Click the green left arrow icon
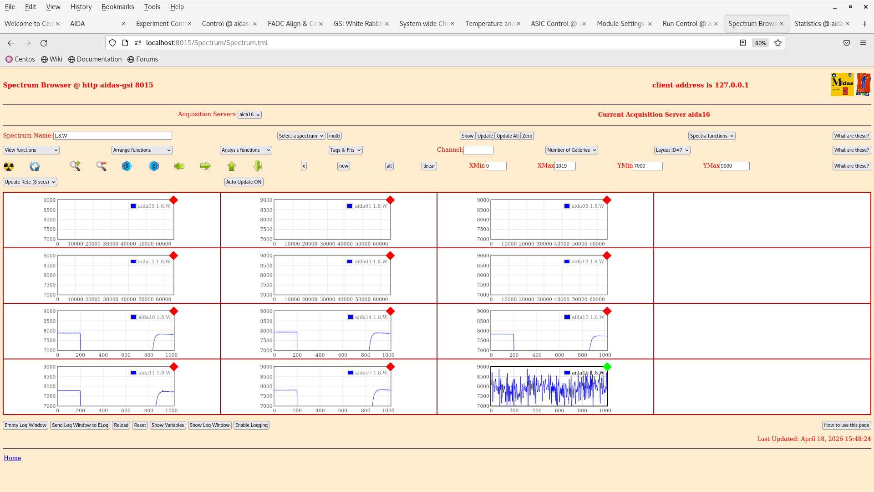The height and width of the screenshot is (492, 874). (x=179, y=166)
